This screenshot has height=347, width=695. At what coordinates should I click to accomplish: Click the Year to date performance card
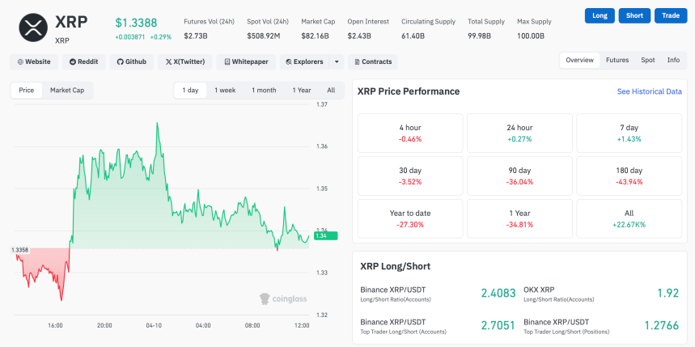click(410, 219)
